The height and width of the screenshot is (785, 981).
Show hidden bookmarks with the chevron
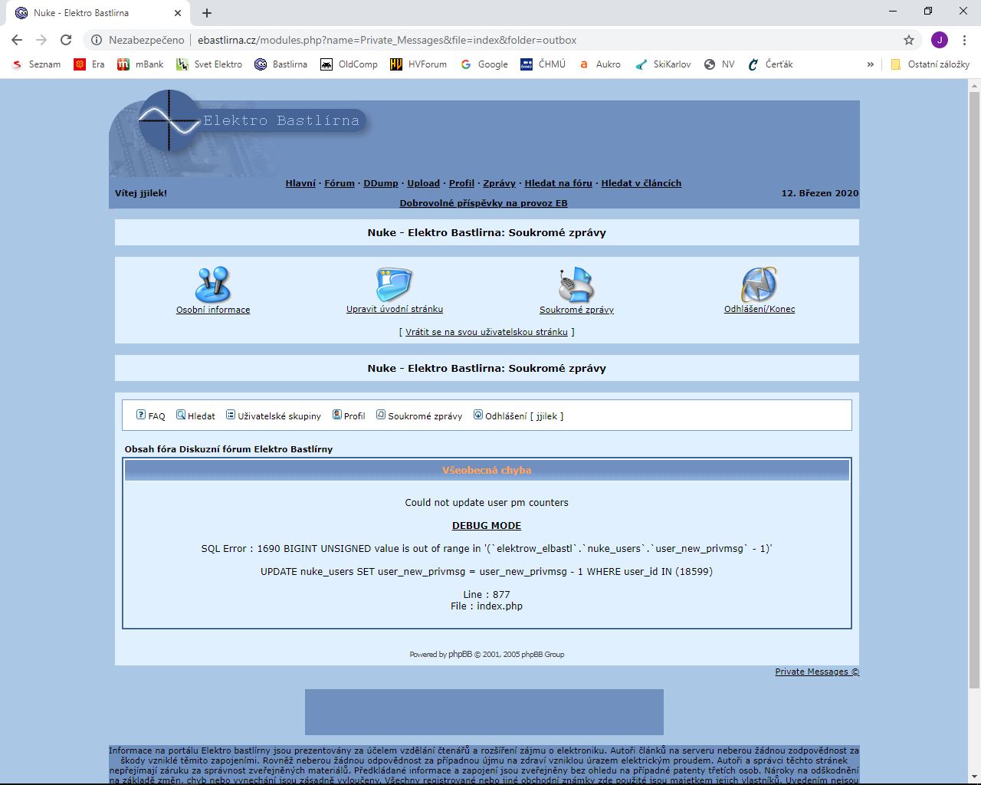[x=870, y=64]
